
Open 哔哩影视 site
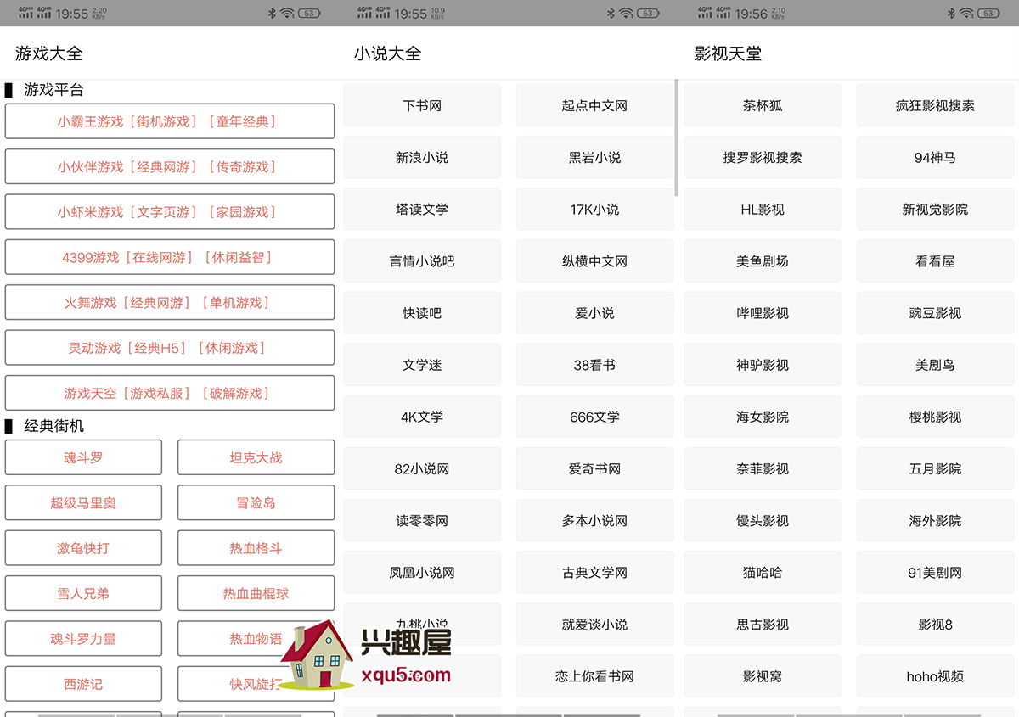point(763,313)
